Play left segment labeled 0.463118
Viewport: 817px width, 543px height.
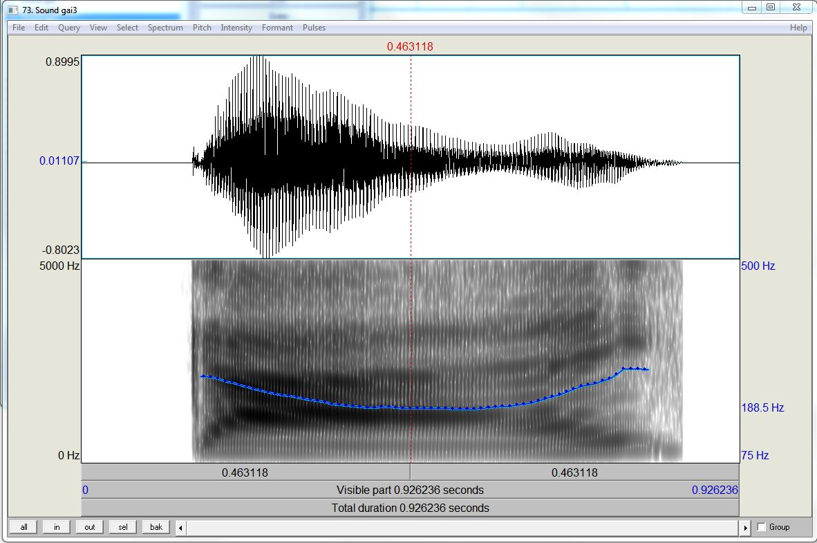(x=245, y=472)
